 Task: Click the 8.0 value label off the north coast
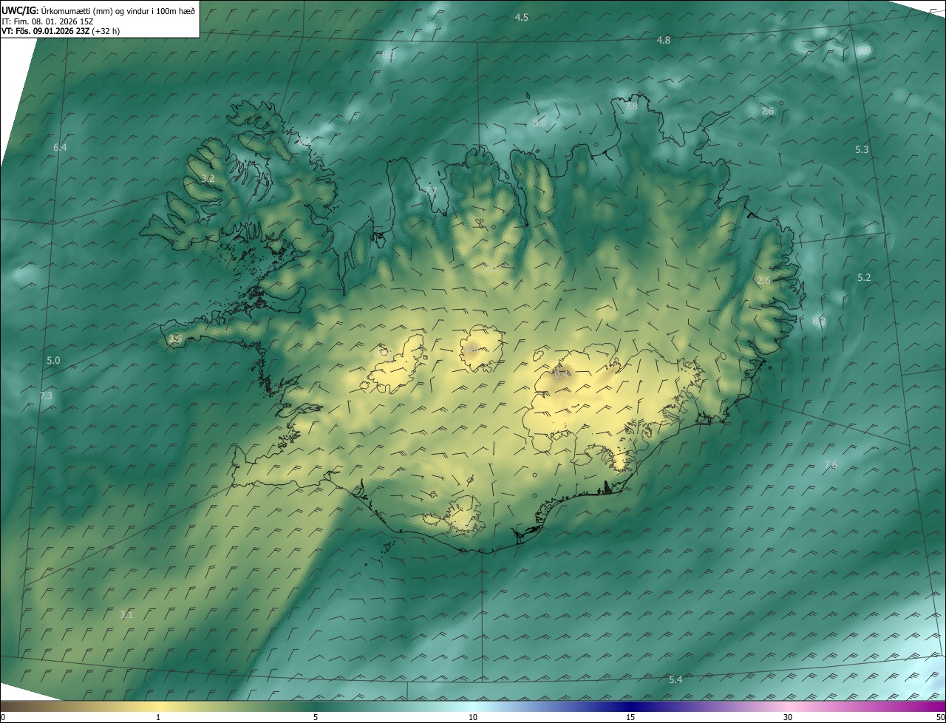pos(540,123)
